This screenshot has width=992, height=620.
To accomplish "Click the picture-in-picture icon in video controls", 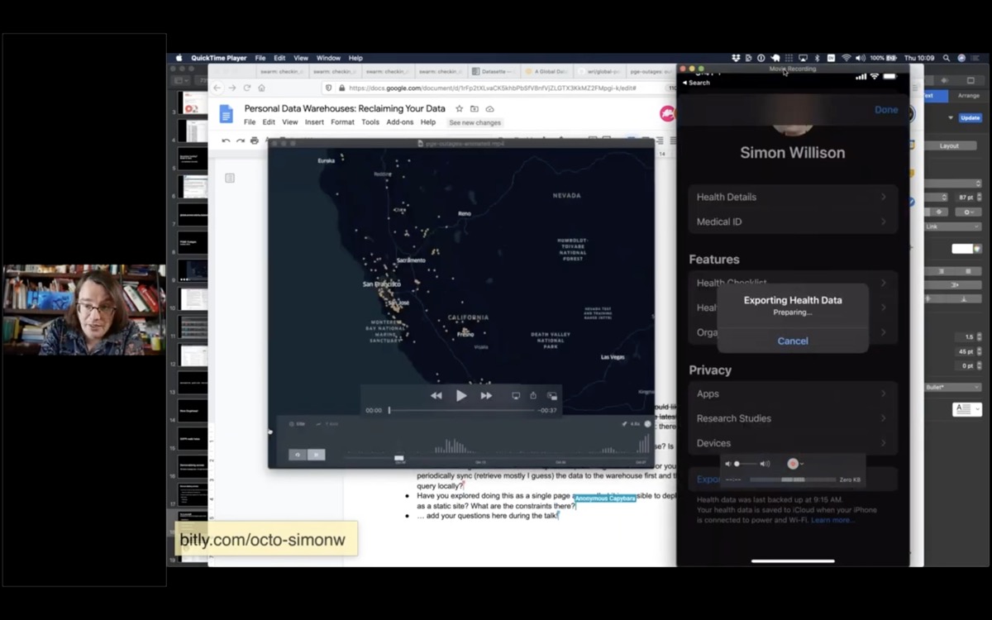I will point(551,396).
